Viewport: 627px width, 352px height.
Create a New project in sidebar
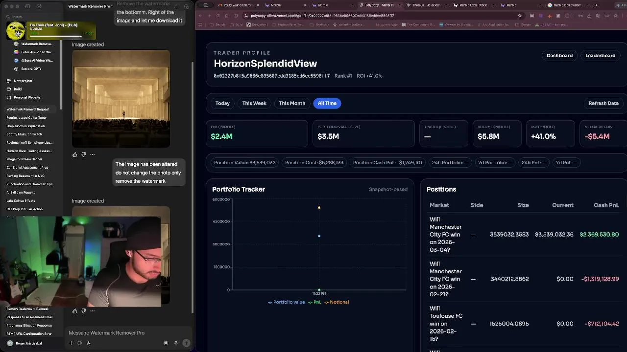[20, 81]
